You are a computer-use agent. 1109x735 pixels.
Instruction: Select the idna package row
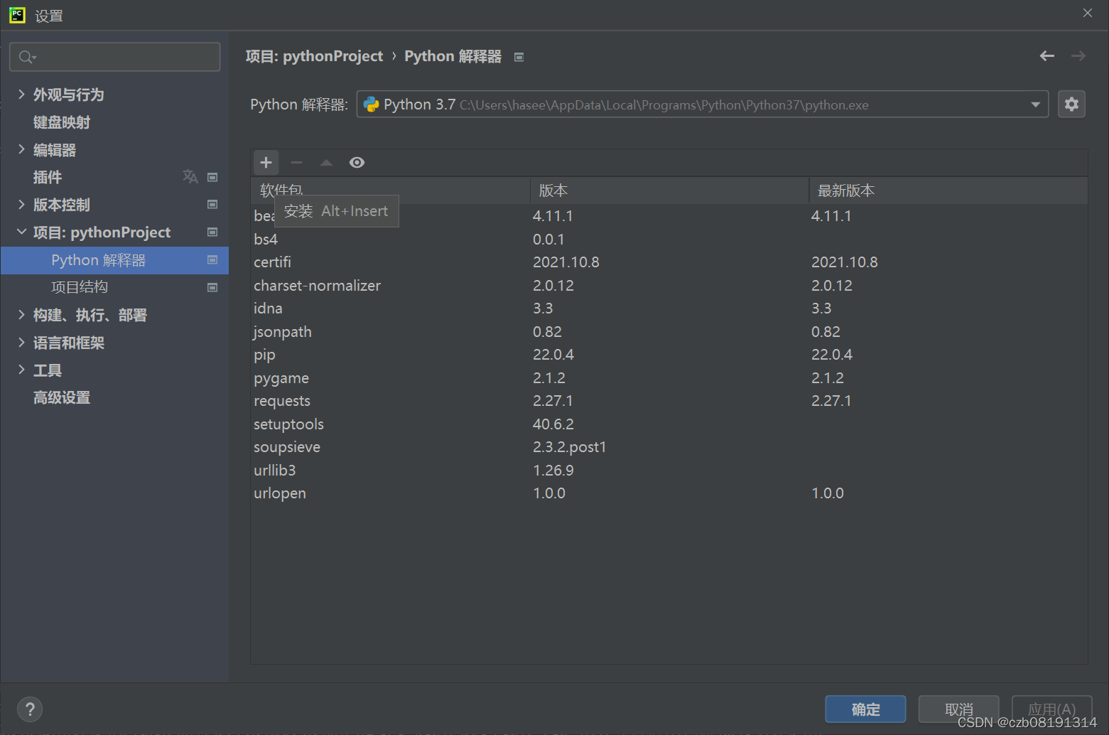click(x=669, y=309)
